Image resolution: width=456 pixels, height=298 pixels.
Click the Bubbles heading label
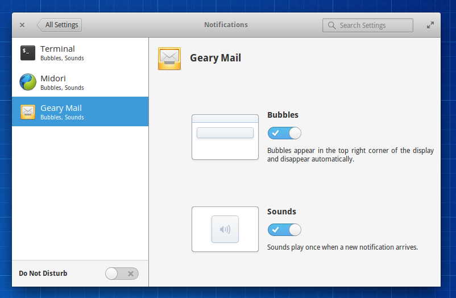283,115
